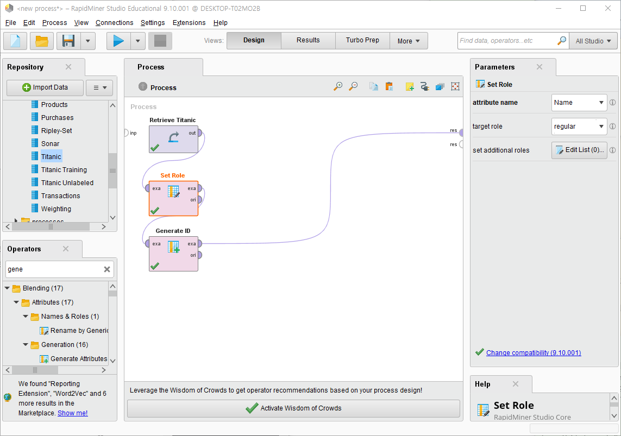Open the Connections menu
Image resolution: width=621 pixels, height=436 pixels.
pos(115,23)
